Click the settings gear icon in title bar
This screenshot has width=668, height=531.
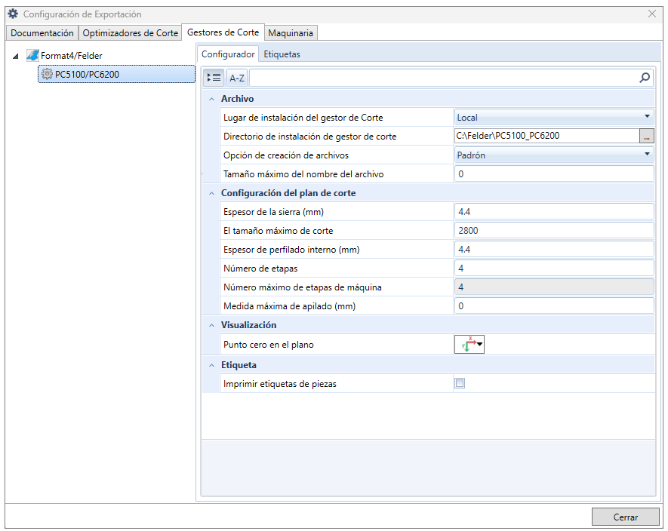[x=13, y=14]
